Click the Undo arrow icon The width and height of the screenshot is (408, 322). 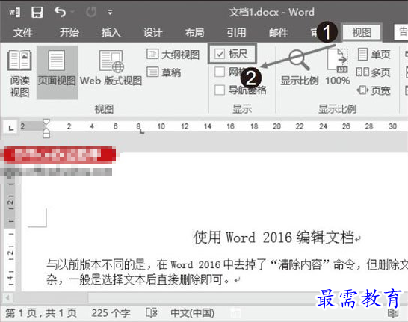[60, 12]
